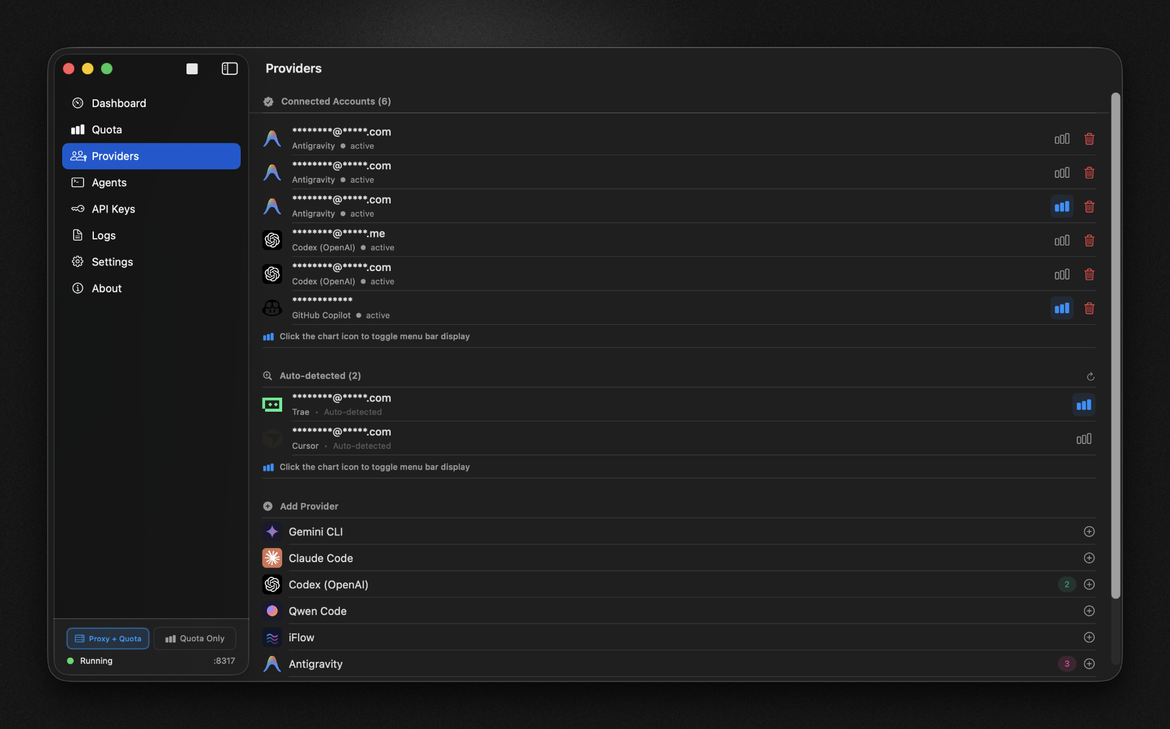The image size is (1170, 729).
Task: Delete the GitHub Copilot account
Action: point(1089,308)
